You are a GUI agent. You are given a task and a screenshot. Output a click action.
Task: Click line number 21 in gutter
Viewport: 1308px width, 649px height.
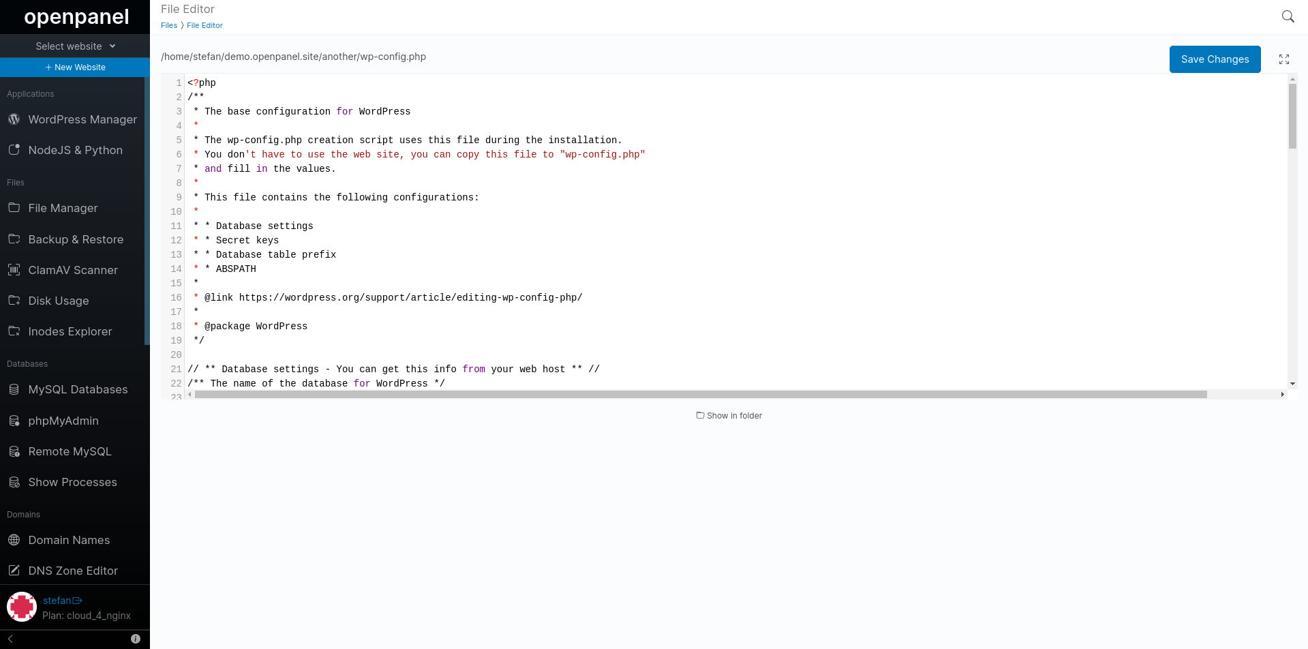(176, 369)
